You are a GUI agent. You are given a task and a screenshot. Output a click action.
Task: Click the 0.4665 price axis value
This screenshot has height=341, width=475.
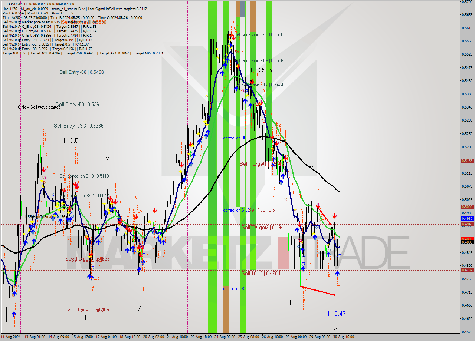coord(467,305)
